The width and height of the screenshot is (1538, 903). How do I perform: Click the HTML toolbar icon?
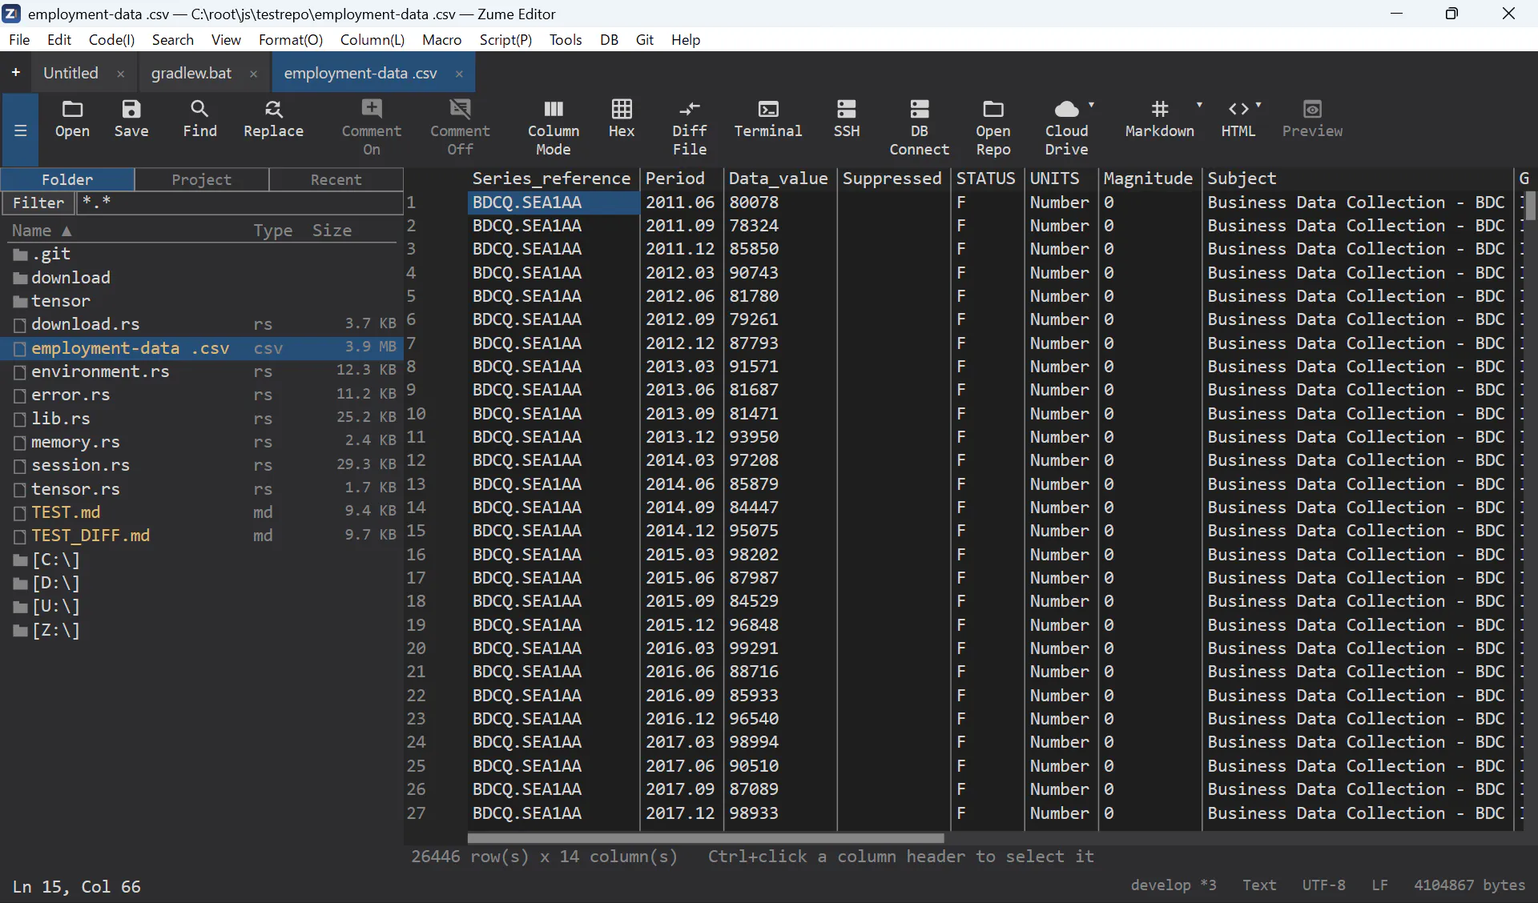pos(1238,118)
